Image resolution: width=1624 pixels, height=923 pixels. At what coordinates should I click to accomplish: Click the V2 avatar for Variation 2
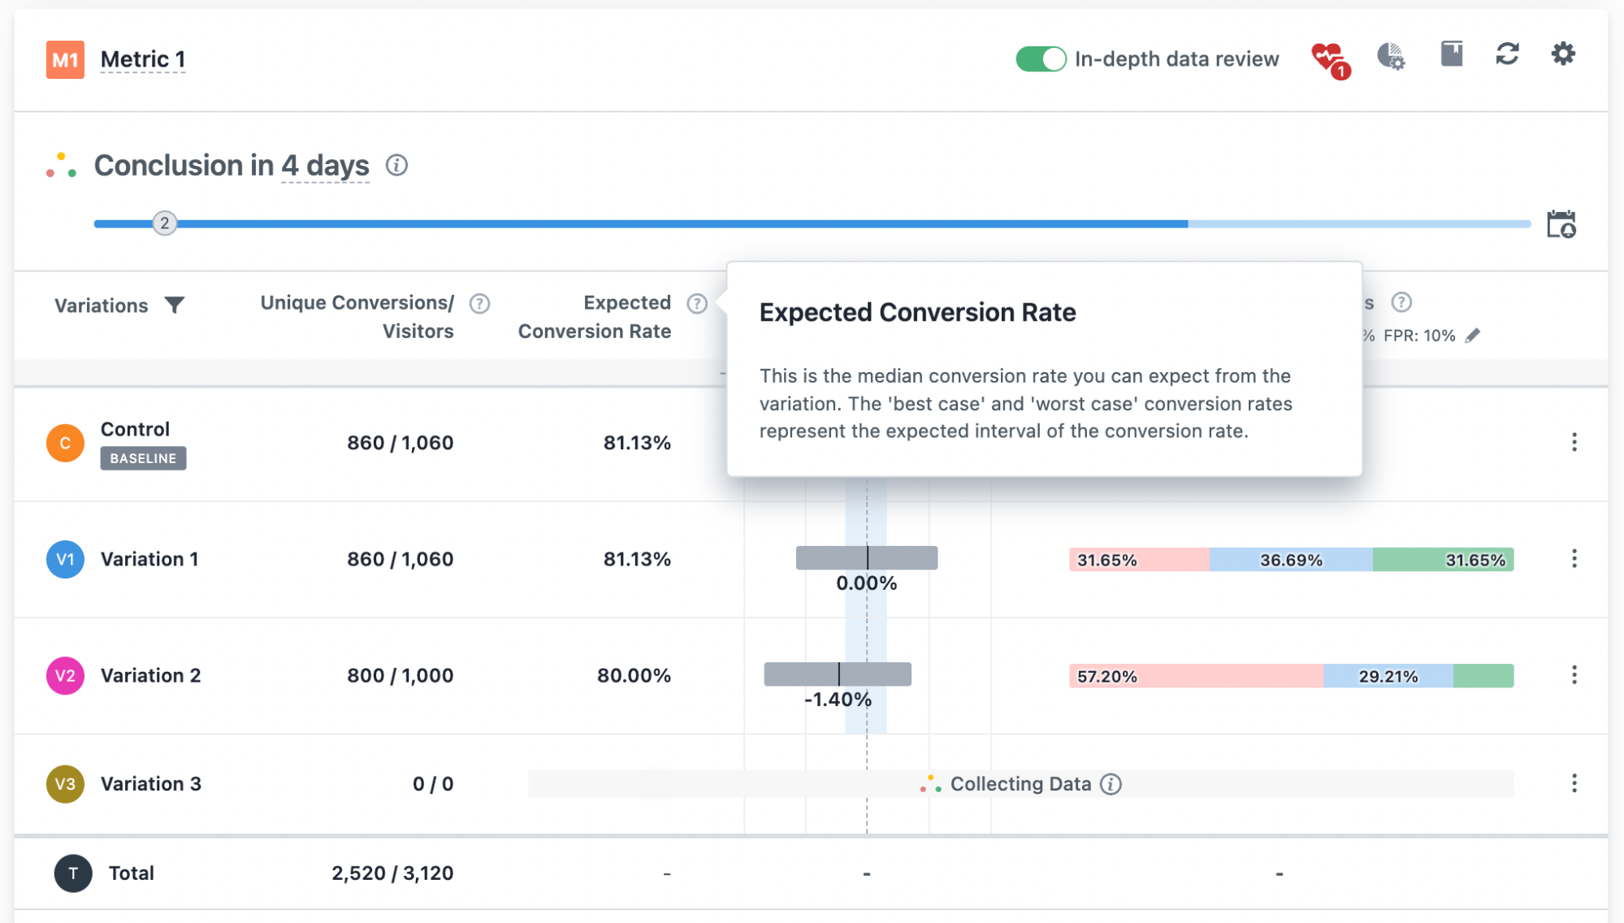point(65,675)
